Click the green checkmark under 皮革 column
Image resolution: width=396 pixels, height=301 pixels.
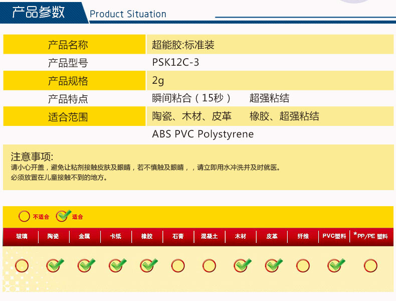(x=274, y=265)
